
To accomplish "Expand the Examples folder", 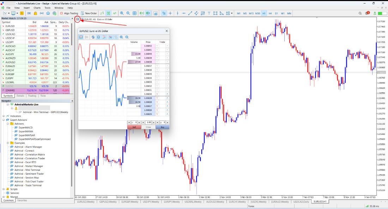I will pyautogui.click(x=8, y=143).
